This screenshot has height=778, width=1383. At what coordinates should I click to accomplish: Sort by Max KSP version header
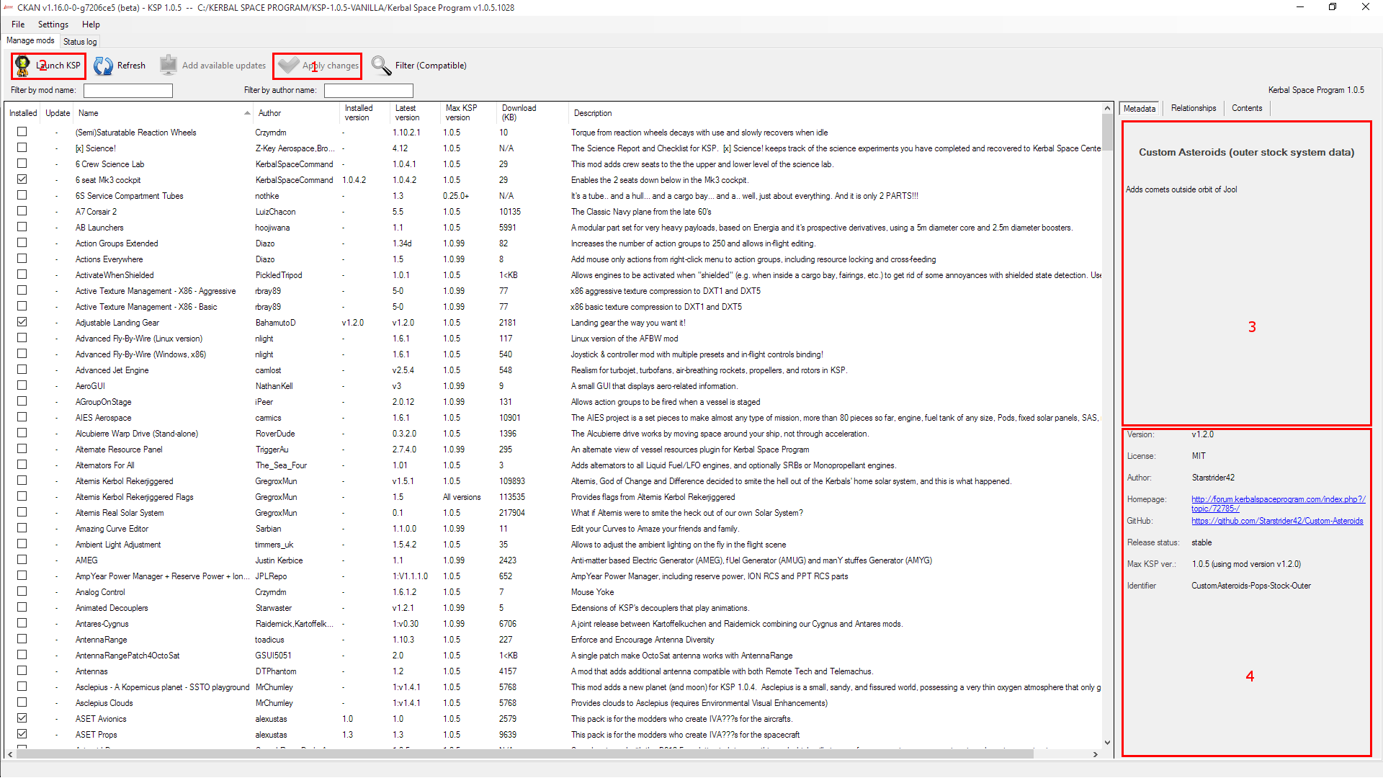click(x=469, y=113)
